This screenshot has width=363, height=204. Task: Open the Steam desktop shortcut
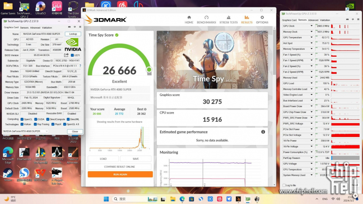[x=8, y=175]
